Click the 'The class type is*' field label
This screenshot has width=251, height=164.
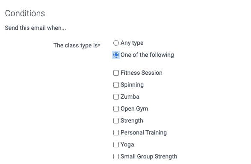coord(77,45)
